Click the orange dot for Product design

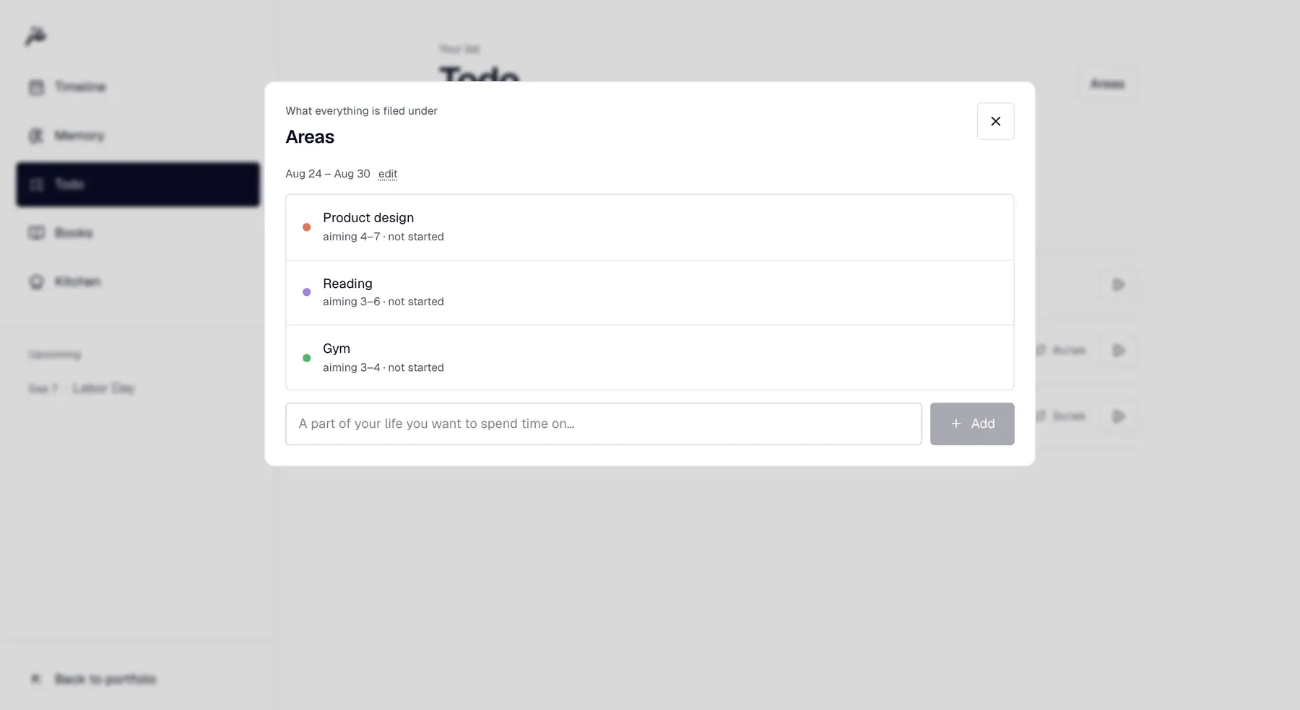click(x=306, y=227)
